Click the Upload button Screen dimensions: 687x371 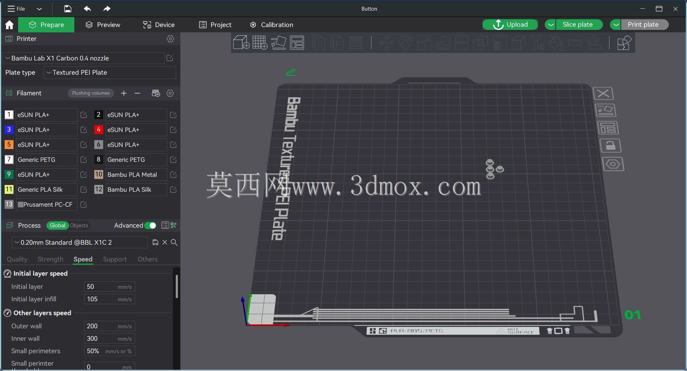(510, 25)
